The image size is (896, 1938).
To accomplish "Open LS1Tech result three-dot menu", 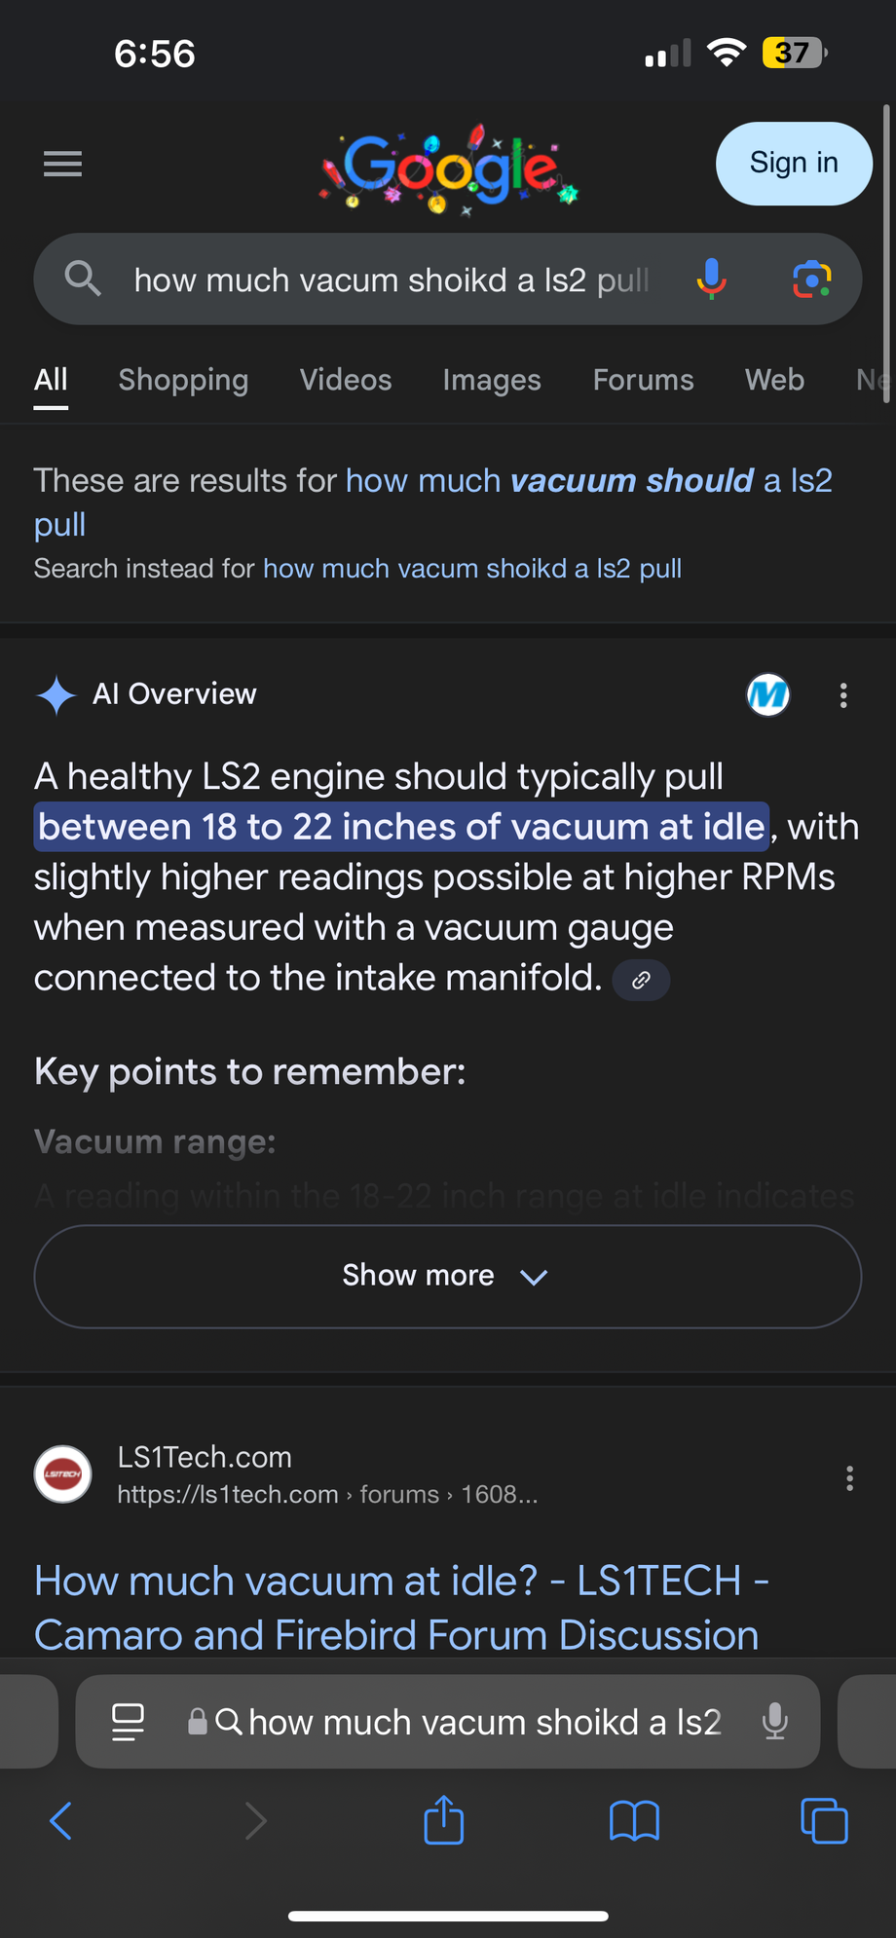I will click(x=849, y=1478).
